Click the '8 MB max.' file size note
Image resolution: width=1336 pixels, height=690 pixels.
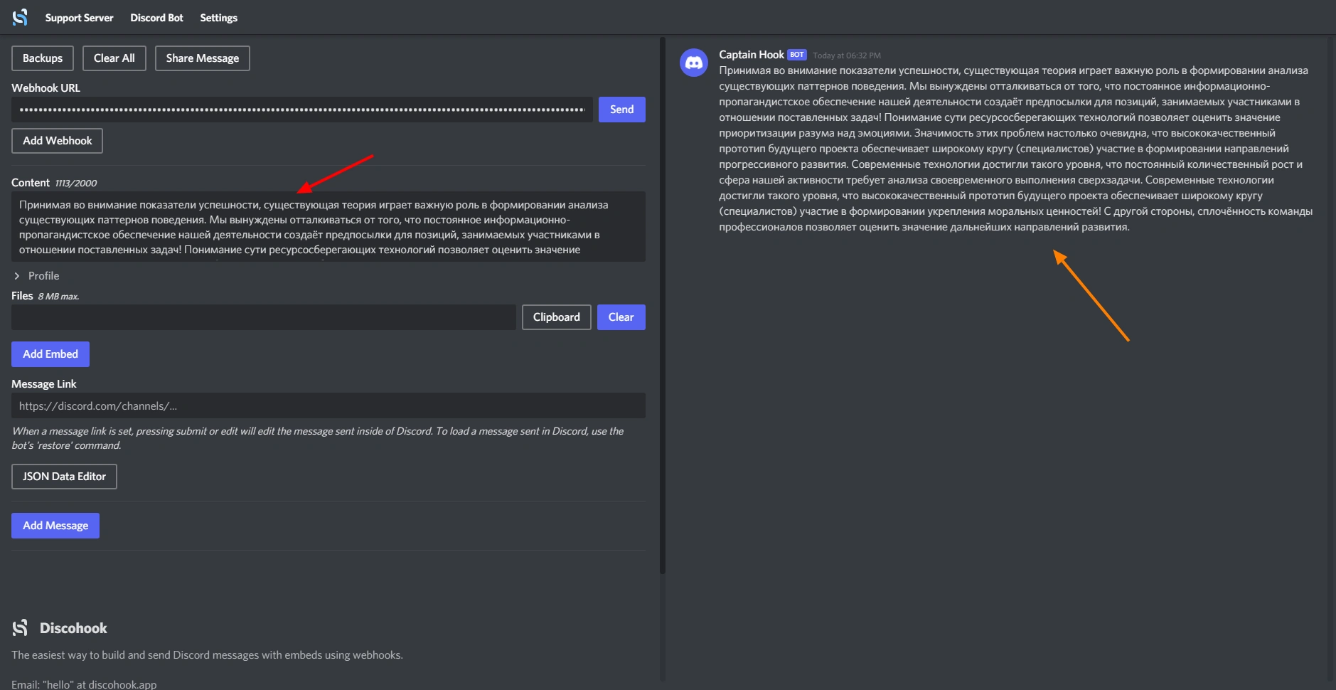click(58, 297)
